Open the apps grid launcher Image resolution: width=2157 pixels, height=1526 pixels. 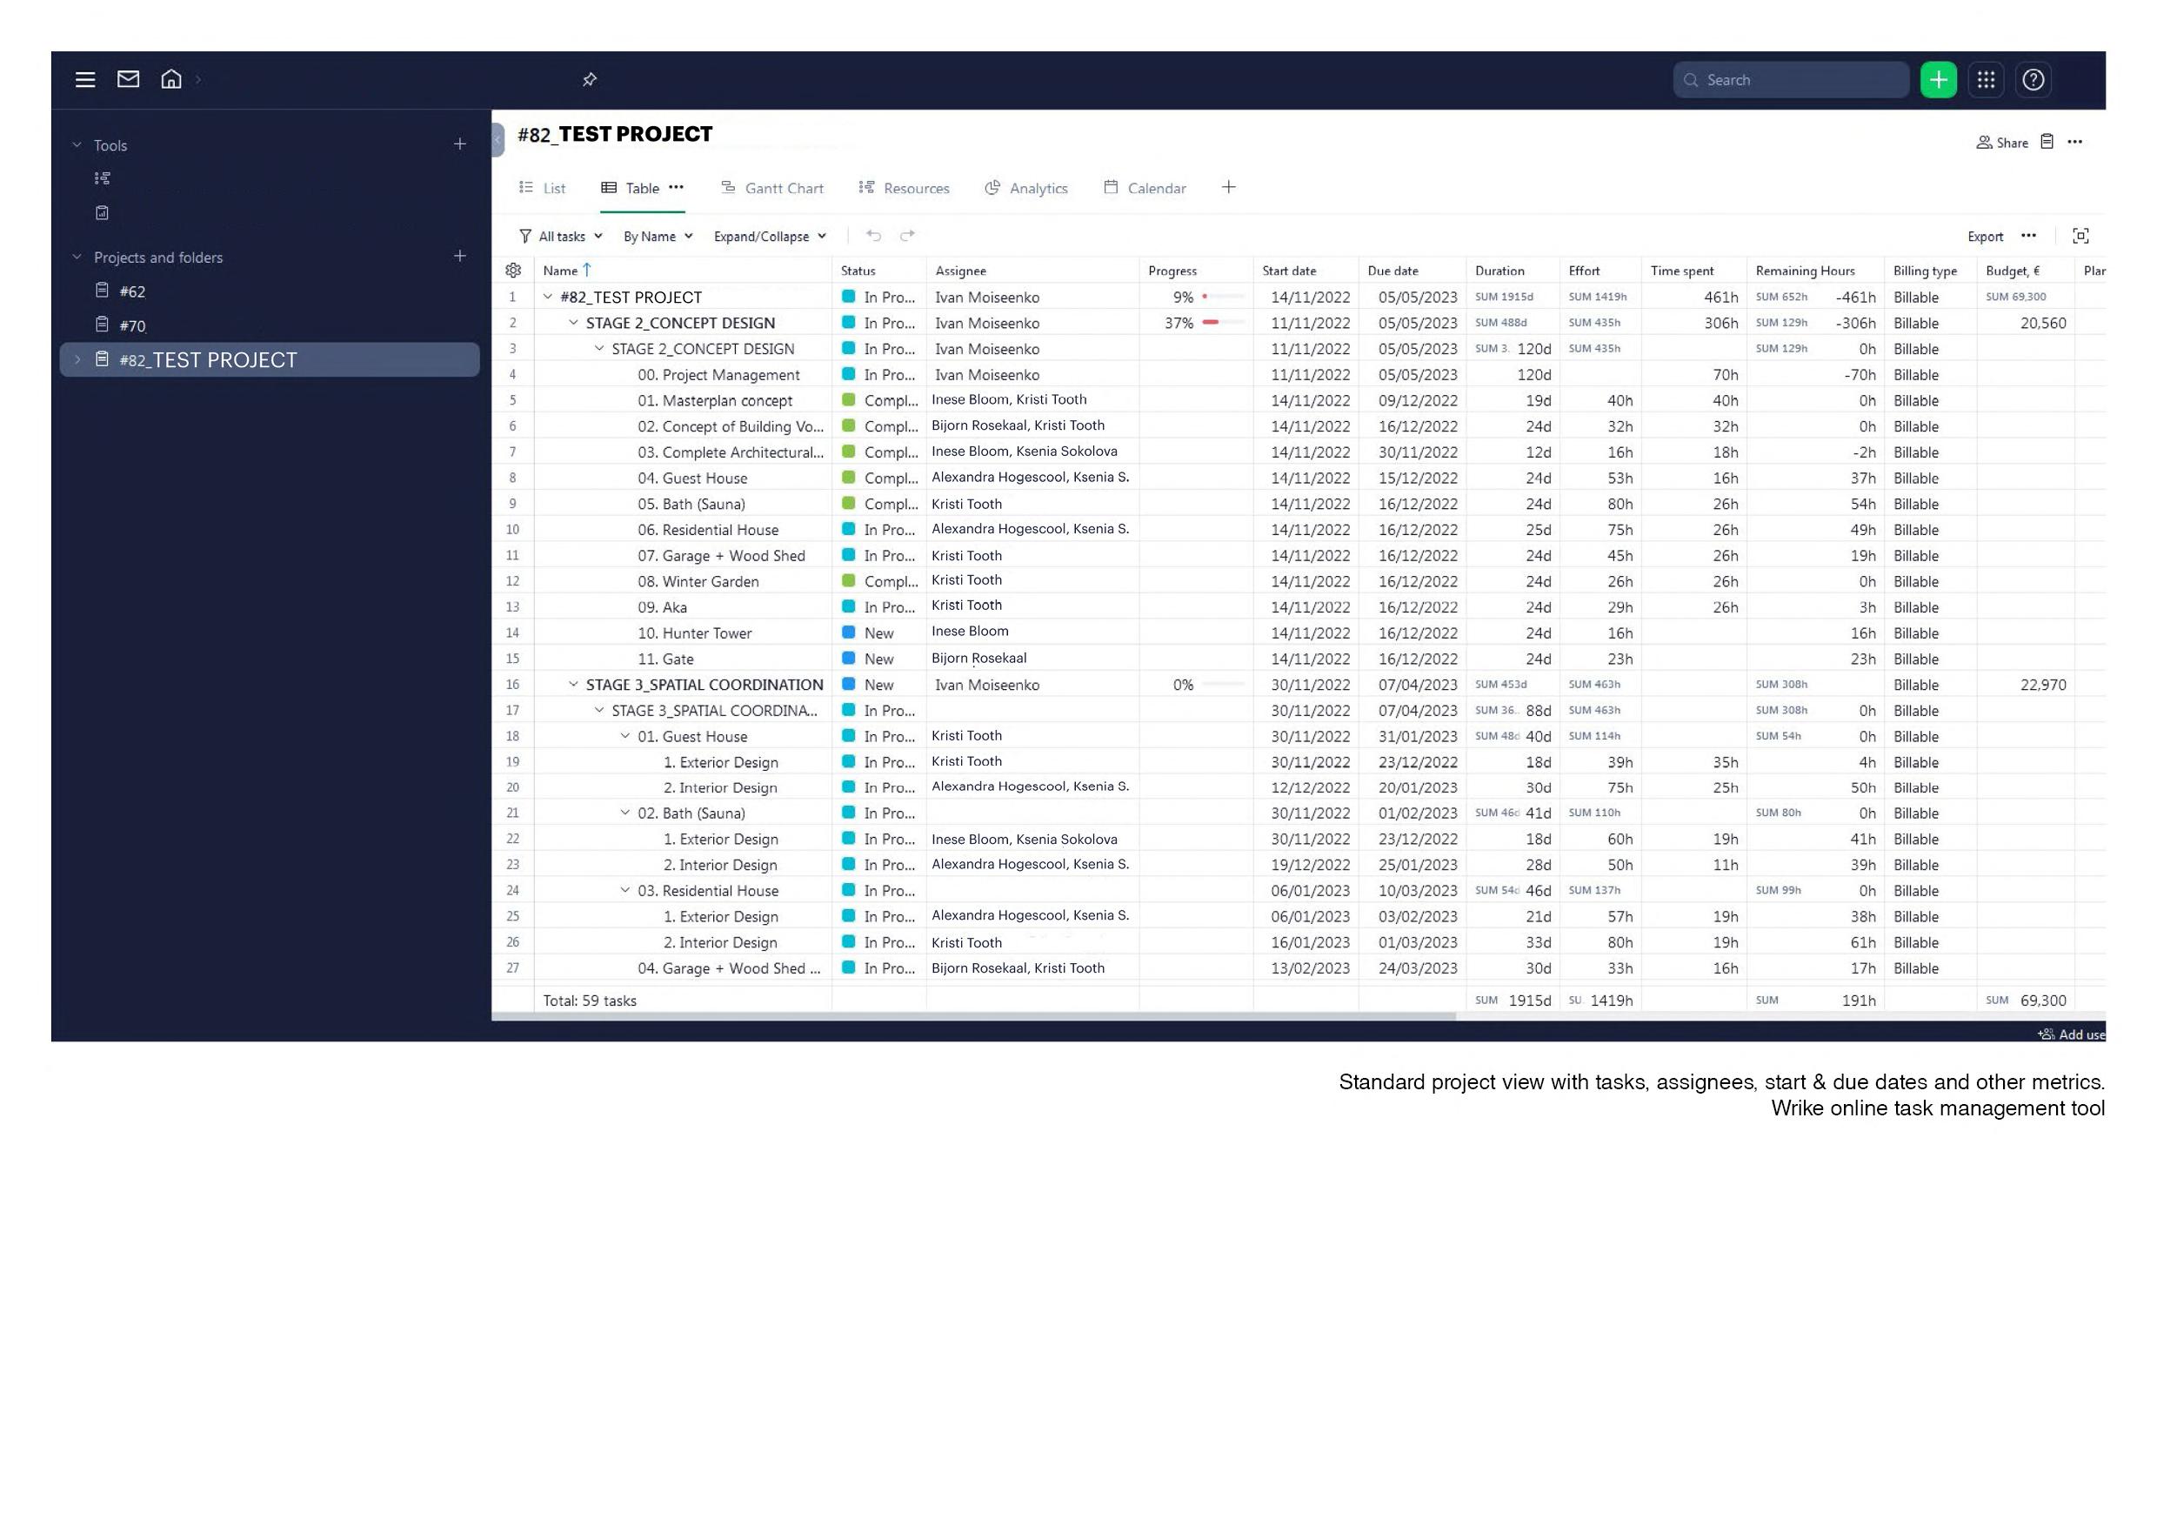click(1985, 80)
